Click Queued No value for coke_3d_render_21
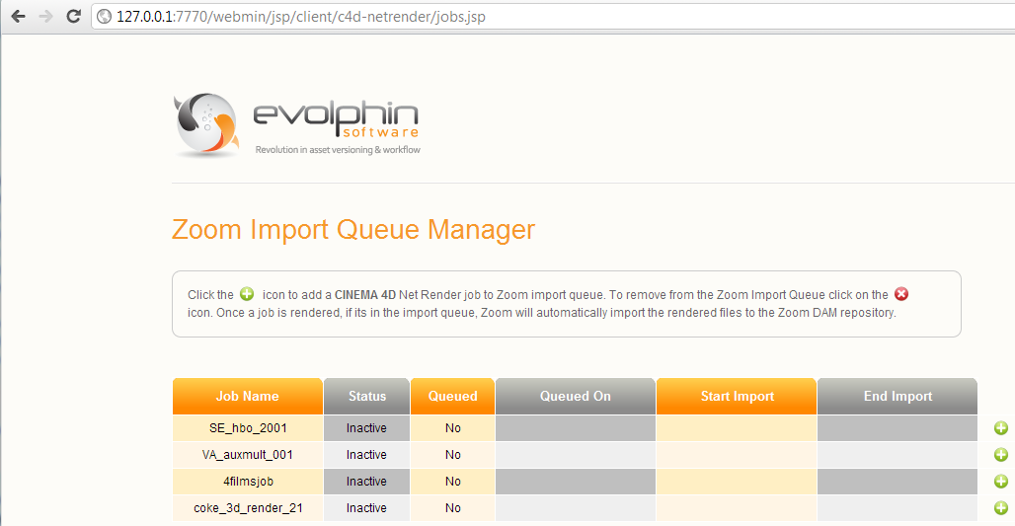Viewport: 1015px width, 526px height. tap(452, 508)
